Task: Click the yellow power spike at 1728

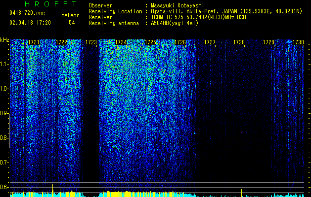Action: [241, 193]
